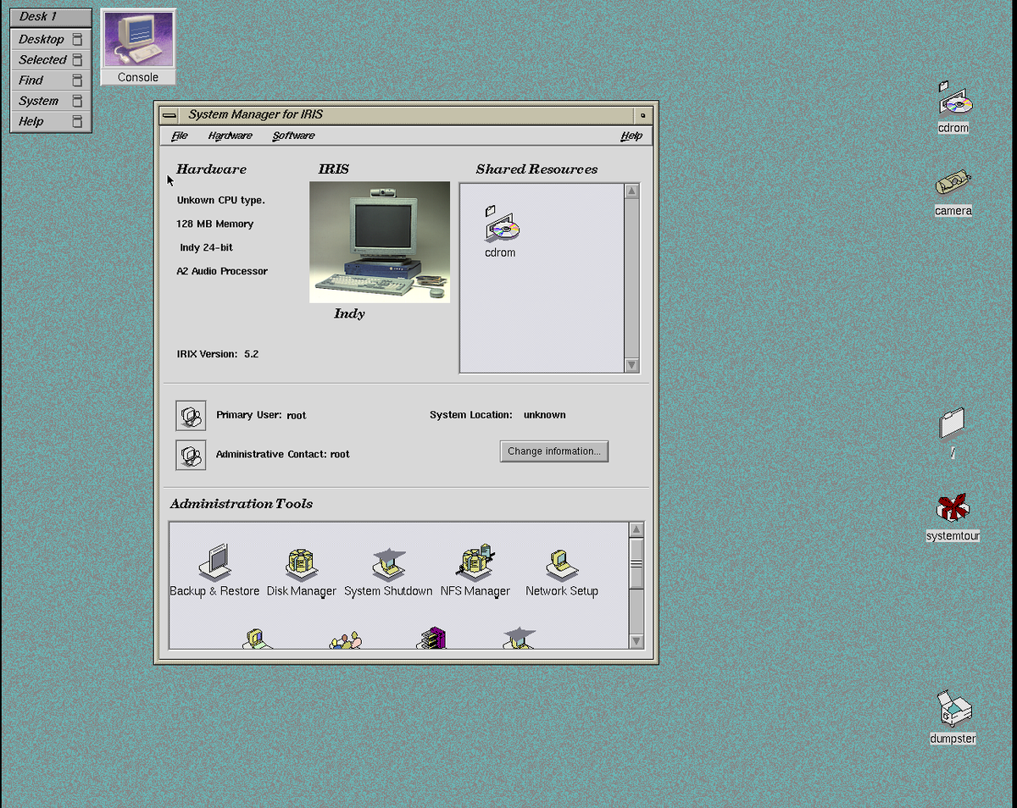
Task: Click the Administrative Contact icon button
Action: (191, 455)
